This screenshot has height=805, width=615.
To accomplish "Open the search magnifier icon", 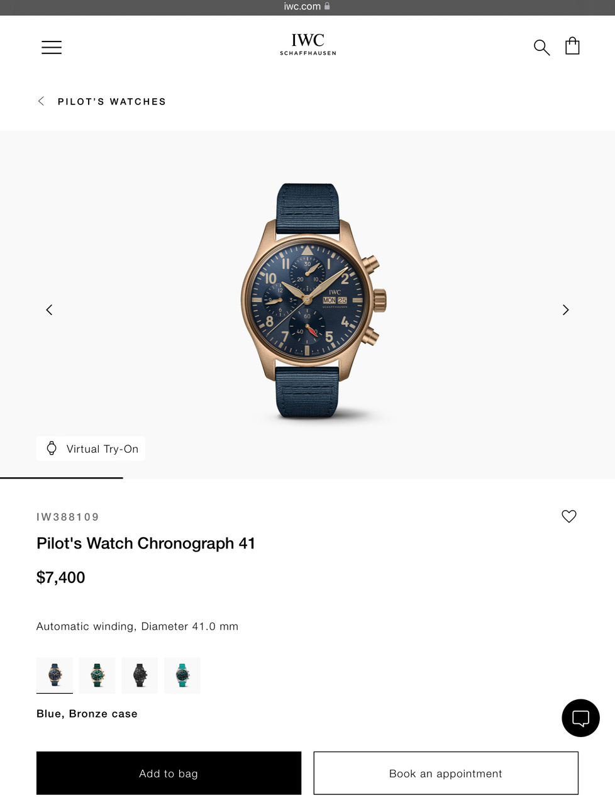I will tap(541, 47).
